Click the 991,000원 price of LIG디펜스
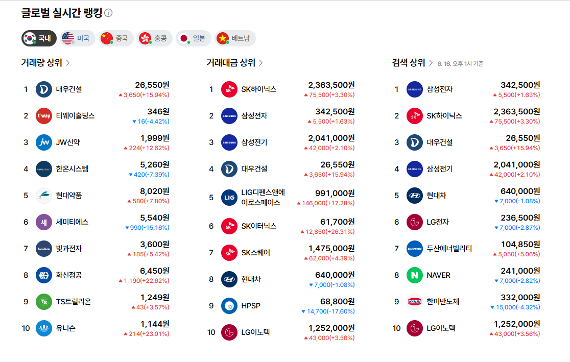Image resolution: width=570 pixels, height=362 pixels. (335, 194)
